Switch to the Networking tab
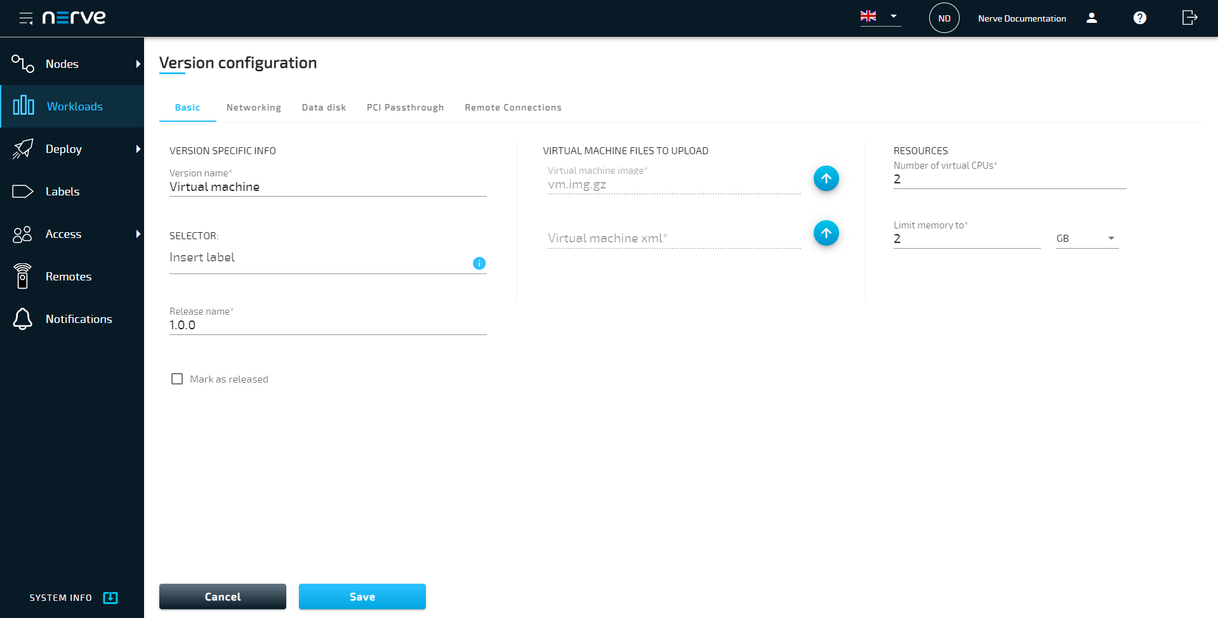 coord(253,107)
